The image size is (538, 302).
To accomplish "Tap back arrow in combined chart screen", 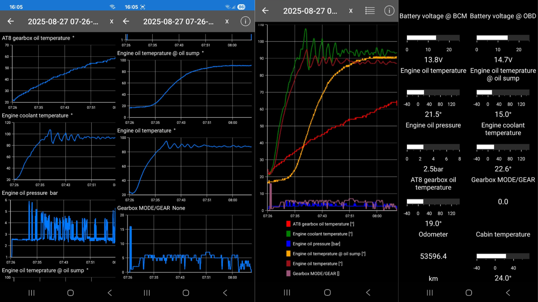I will [265, 11].
